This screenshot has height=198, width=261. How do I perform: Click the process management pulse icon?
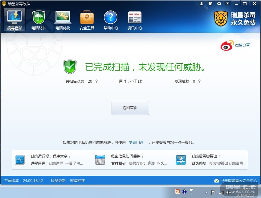tap(20, 160)
